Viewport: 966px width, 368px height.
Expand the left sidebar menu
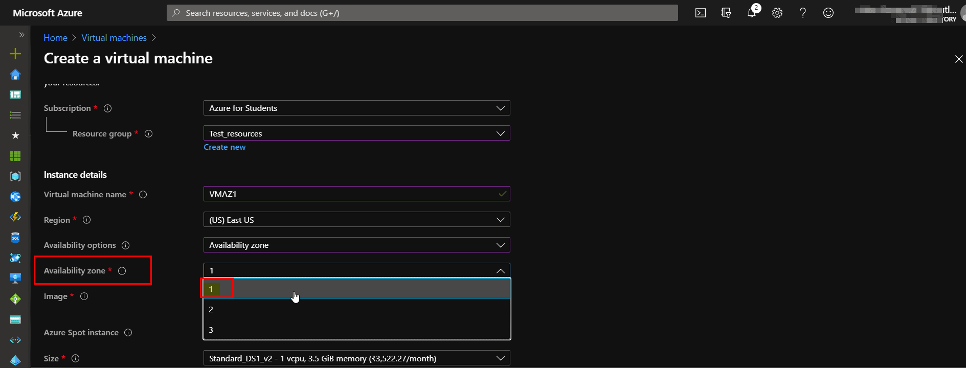21,35
